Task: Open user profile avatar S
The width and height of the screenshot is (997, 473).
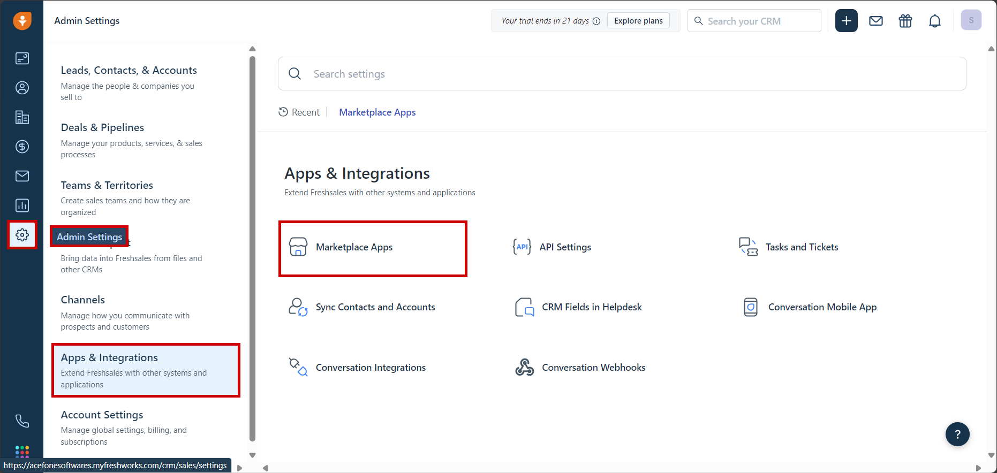Action: click(x=971, y=20)
